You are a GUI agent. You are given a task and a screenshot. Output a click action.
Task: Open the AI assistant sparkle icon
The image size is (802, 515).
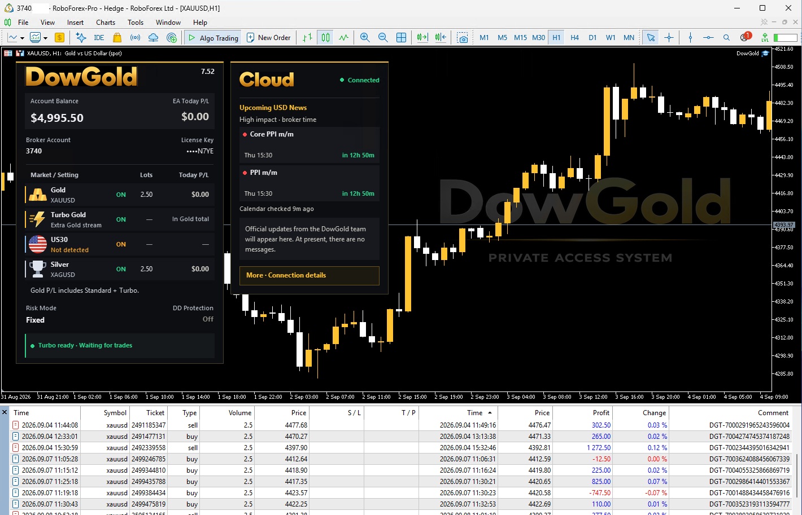pos(81,38)
